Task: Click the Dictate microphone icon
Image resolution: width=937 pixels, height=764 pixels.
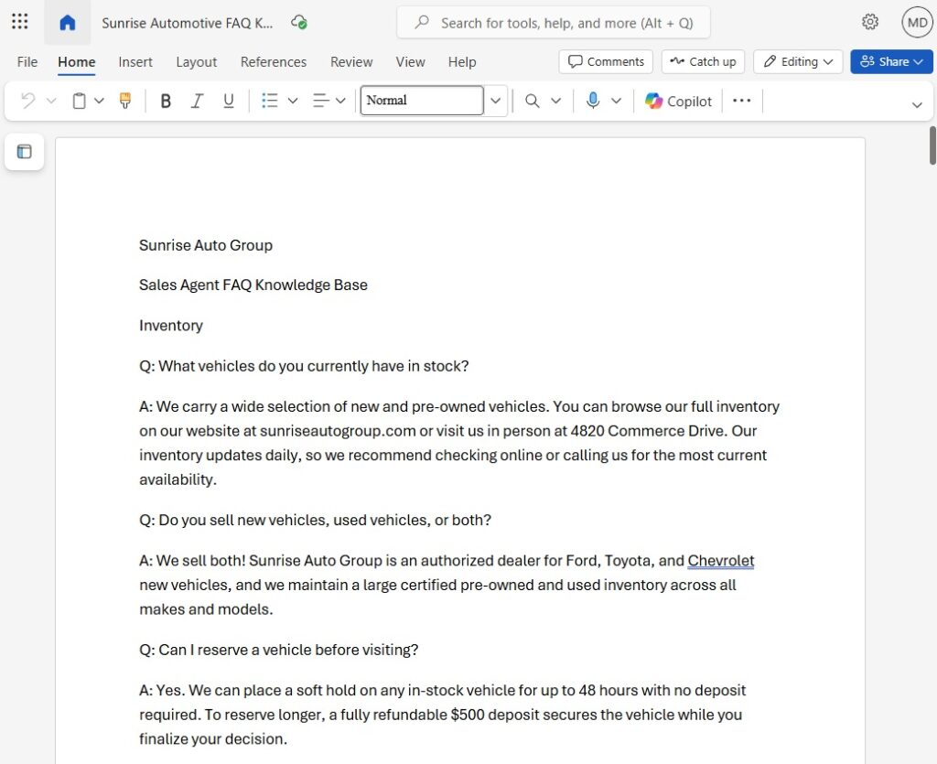Action: click(593, 101)
